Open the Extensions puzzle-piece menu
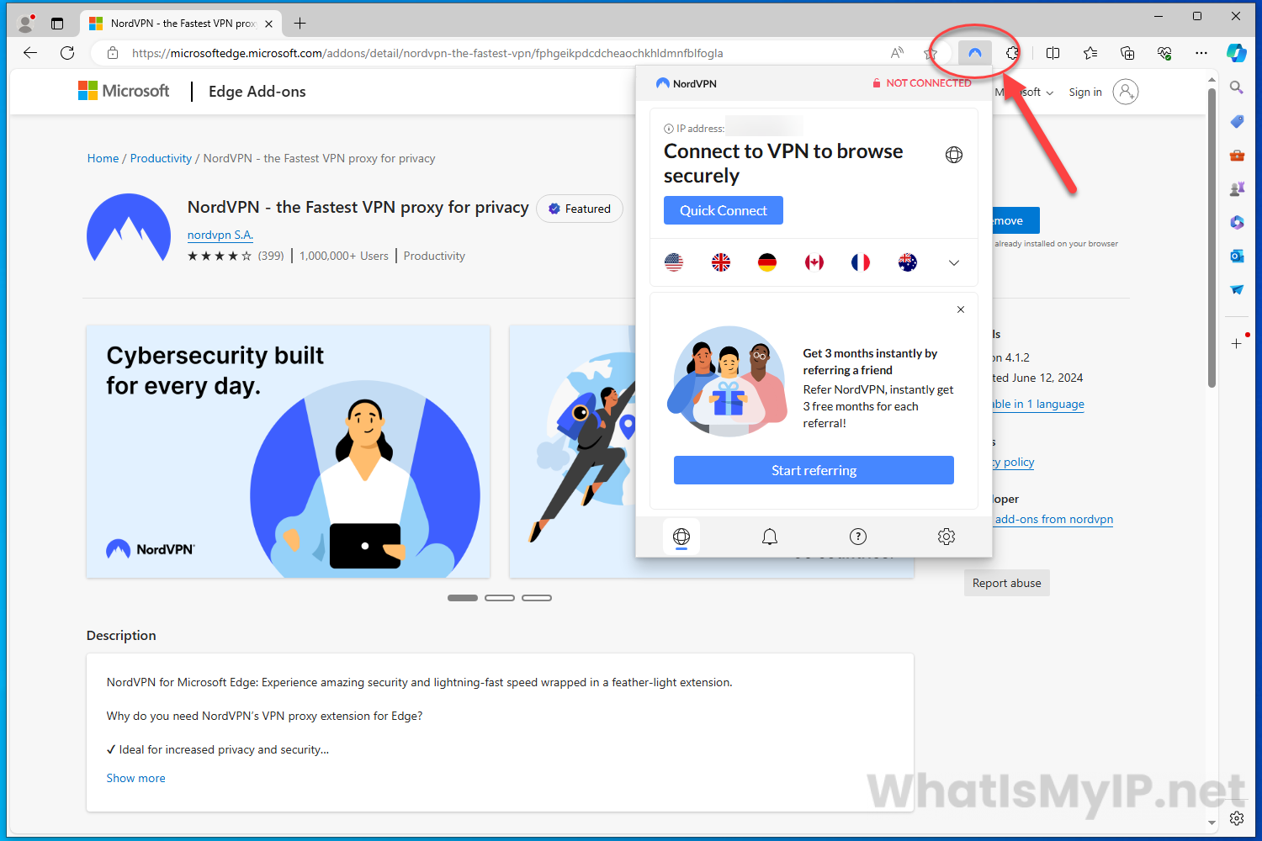This screenshot has width=1262, height=841. coord(1012,53)
